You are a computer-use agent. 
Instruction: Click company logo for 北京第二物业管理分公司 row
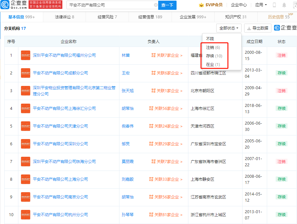click(x=26, y=91)
